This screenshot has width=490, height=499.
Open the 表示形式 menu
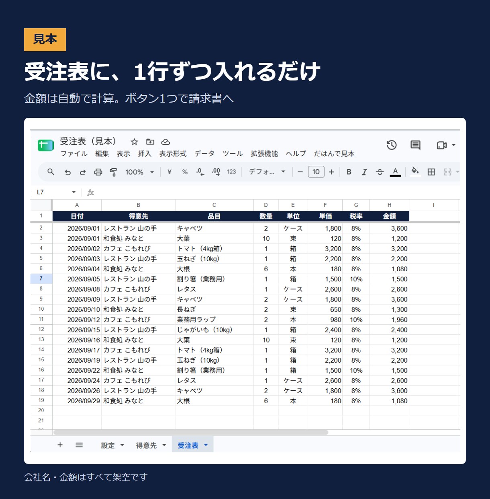[x=173, y=154]
